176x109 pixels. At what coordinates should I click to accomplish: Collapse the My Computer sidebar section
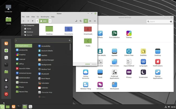coord(23,25)
